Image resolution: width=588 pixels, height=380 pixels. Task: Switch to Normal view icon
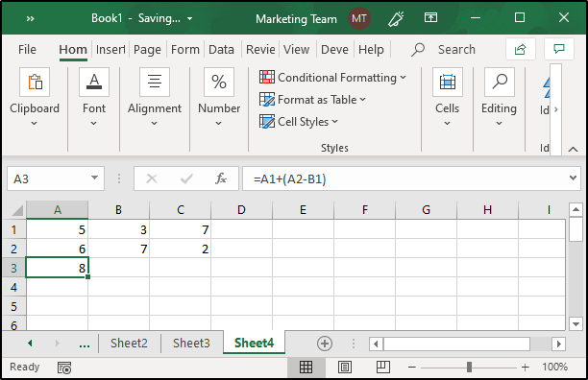306,368
